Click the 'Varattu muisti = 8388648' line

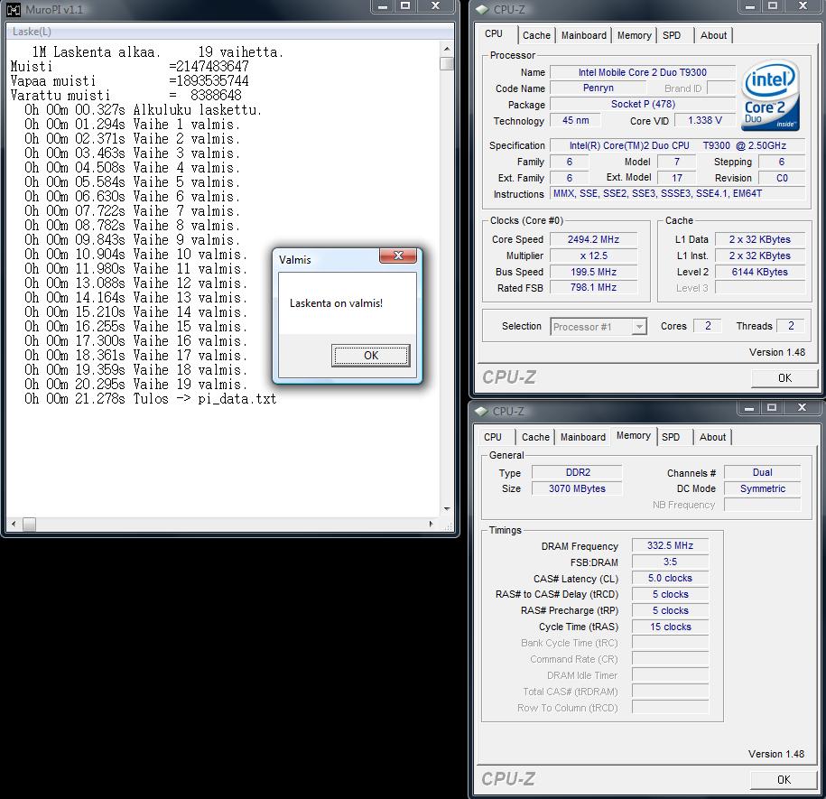tap(125, 96)
